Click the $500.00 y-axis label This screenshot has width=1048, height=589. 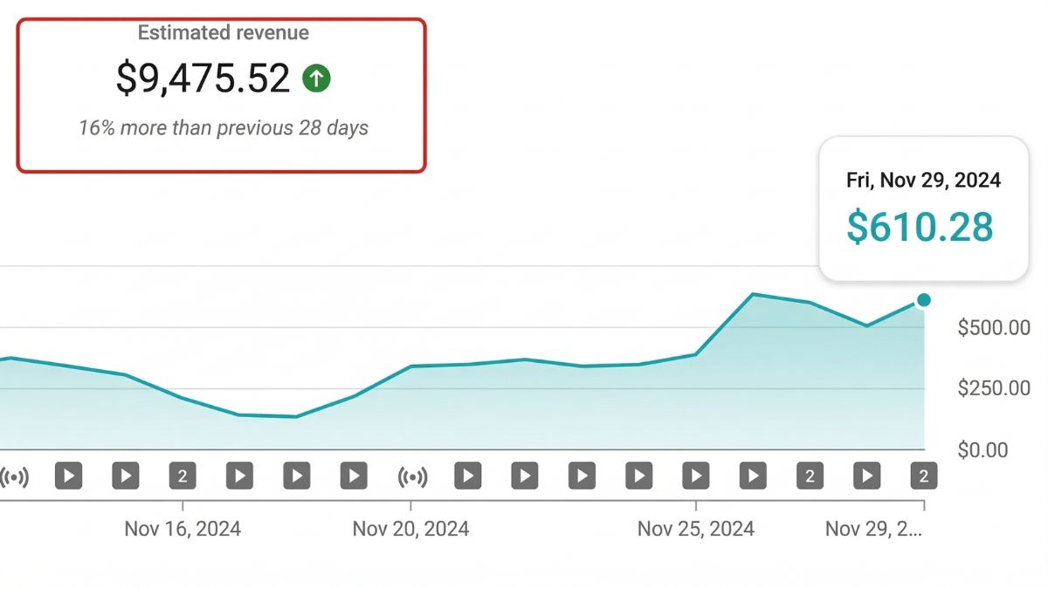pos(994,328)
